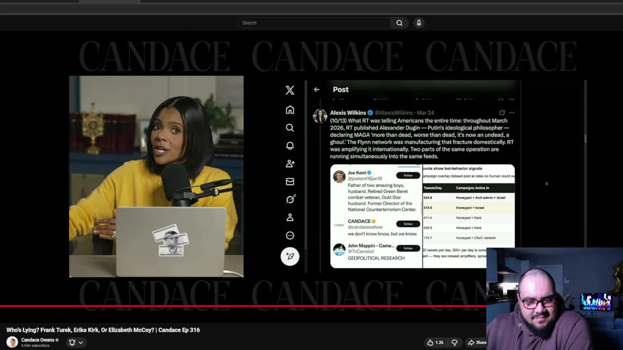Viewport: 623px width, 350px height.
Task: Open X Profile person icon
Action: point(290,217)
